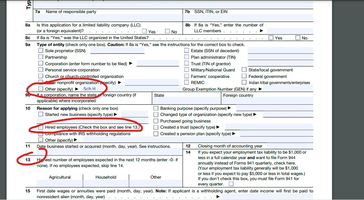Tick Changed type of organization box

156,114
